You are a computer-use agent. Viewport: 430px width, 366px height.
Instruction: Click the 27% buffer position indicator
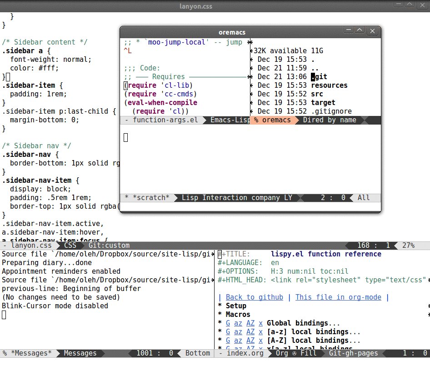[408, 245]
